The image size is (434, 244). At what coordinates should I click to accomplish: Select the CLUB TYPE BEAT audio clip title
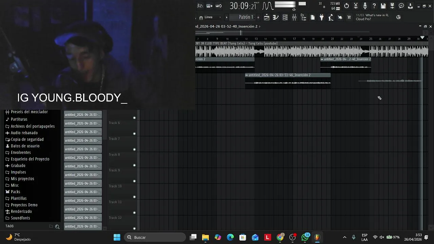coord(236,43)
